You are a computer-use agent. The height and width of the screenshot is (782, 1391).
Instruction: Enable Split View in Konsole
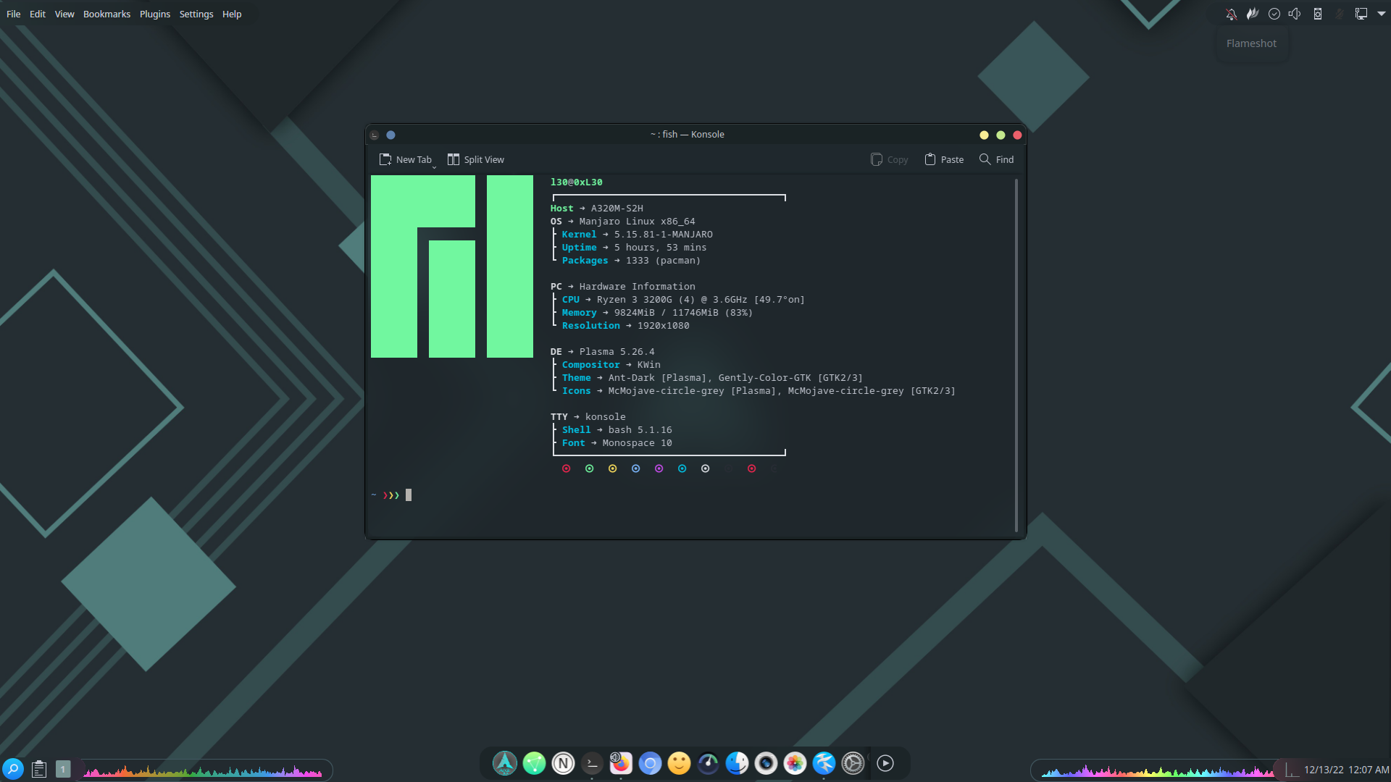pyautogui.click(x=475, y=159)
